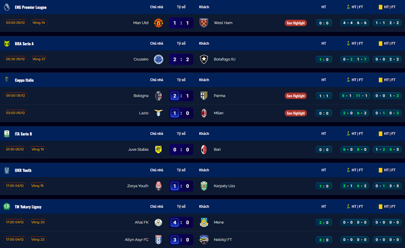This screenshot has width=405, height=248.
Task: Click the Coppa Italia league icon
Action: (x=7, y=80)
